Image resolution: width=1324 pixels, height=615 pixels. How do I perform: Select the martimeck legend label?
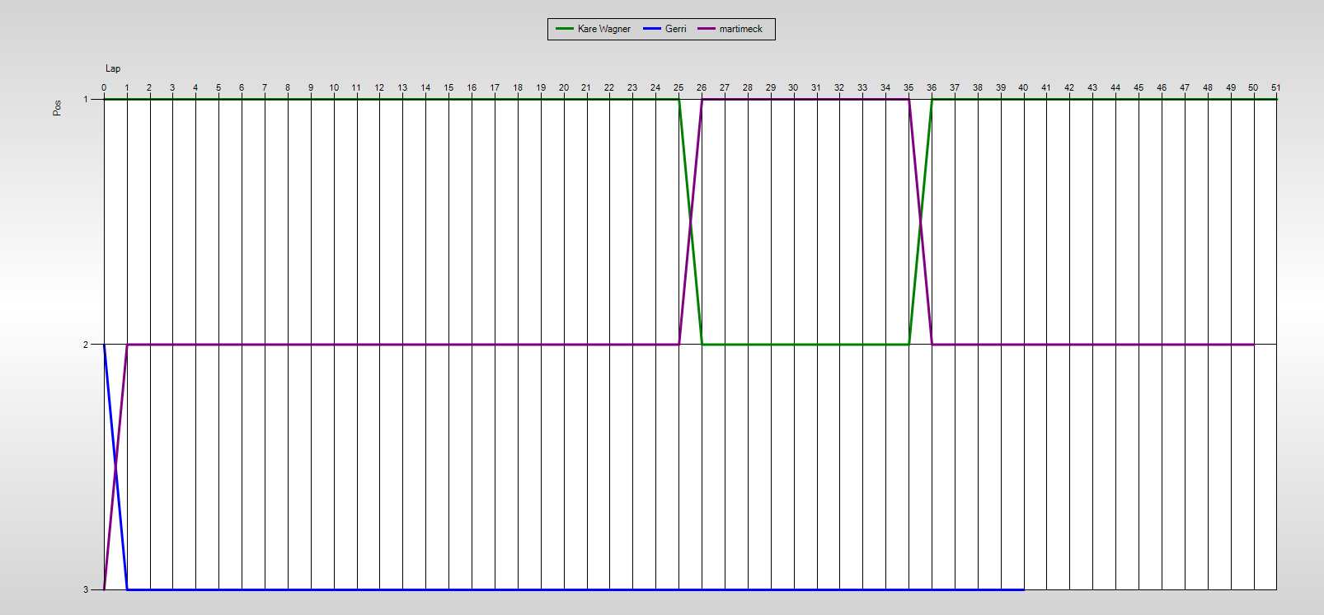[740, 29]
